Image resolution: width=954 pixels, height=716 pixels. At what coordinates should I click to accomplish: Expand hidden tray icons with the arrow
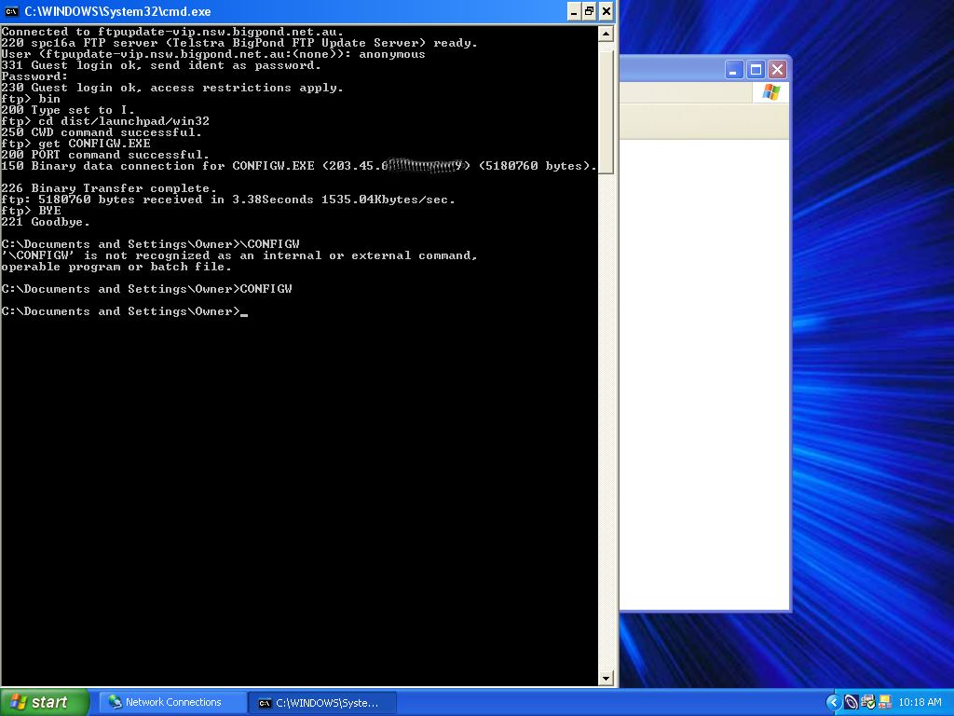(834, 703)
